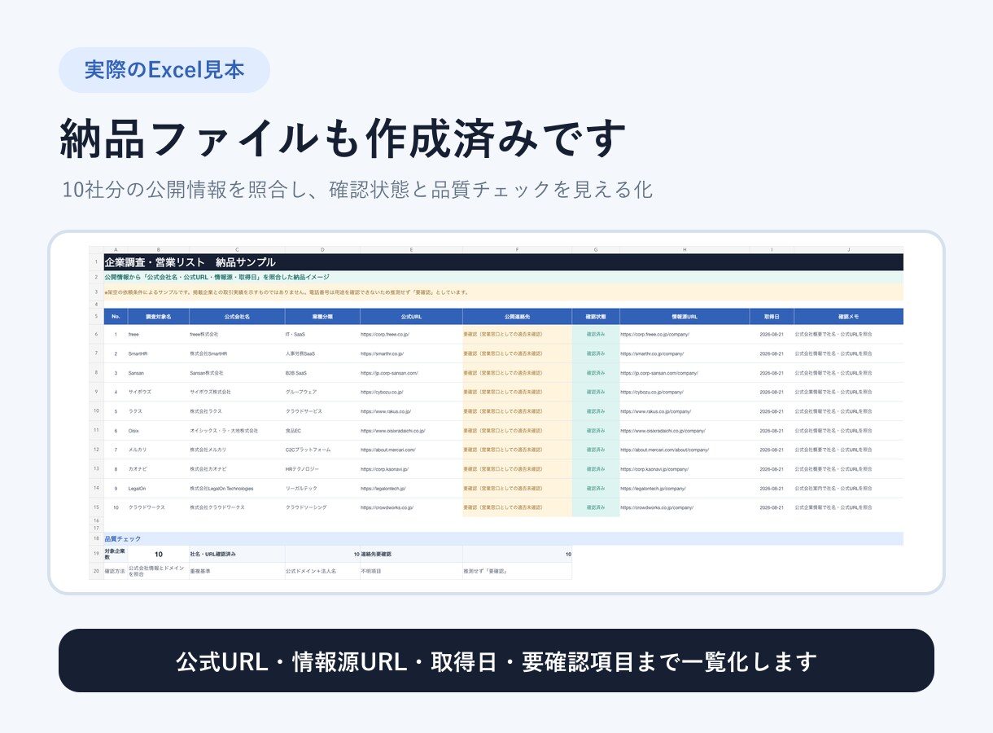Click the 公開連絡先 column header cell

(x=517, y=316)
